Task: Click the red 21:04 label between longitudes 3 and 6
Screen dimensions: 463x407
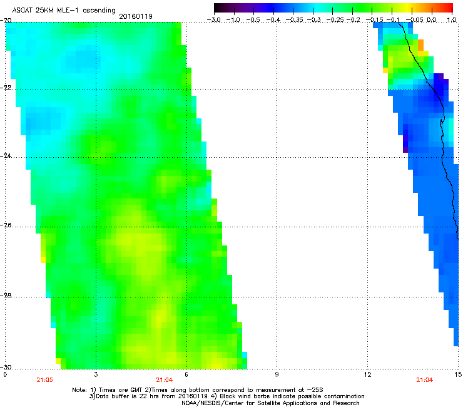Action: point(165,380)
